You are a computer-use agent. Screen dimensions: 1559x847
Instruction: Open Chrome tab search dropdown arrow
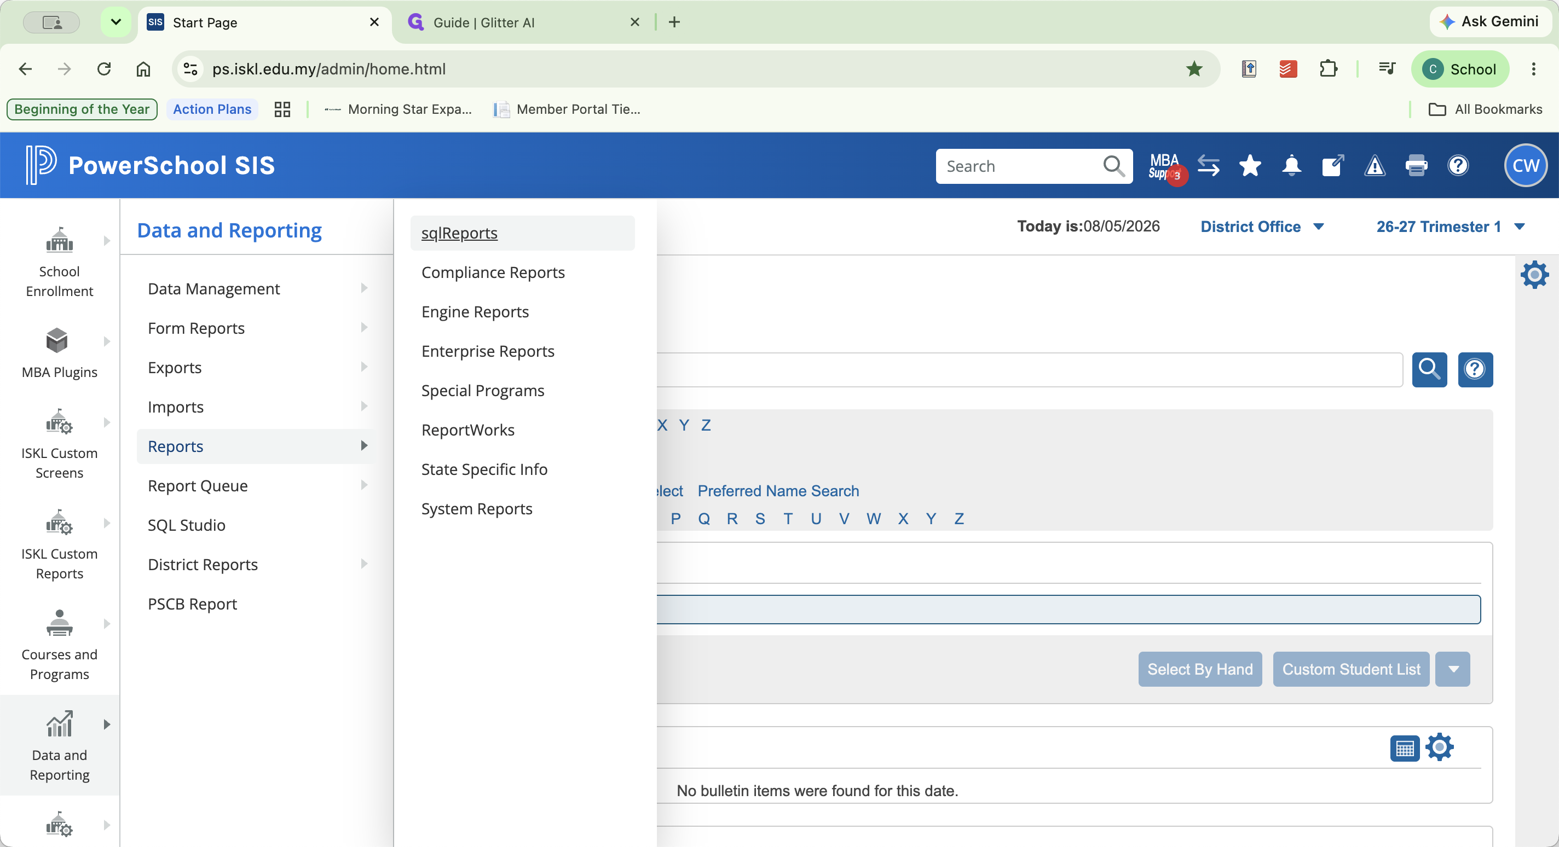point(116,22)
